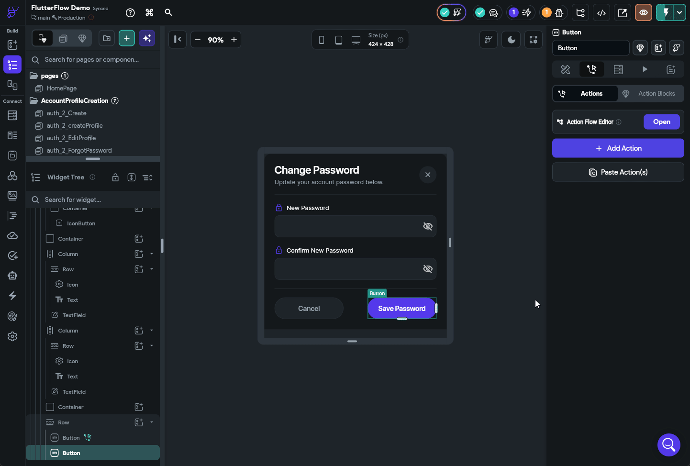Edit the Button name field
Screen dimensions: 690x466
[x=590, y=48]
